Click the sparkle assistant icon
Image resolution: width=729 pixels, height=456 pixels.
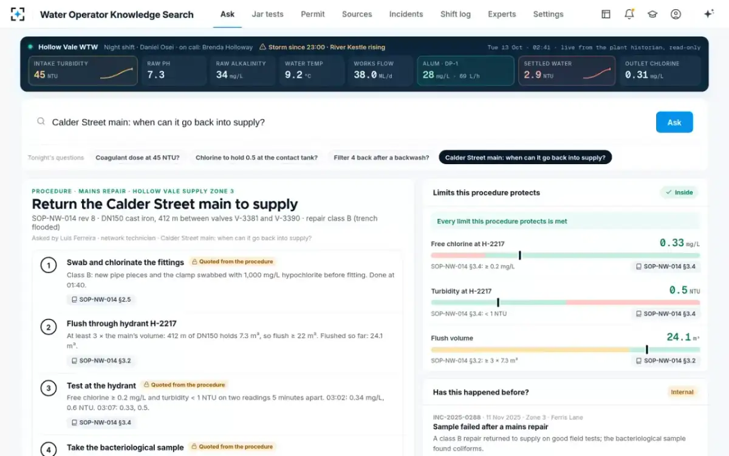(708, 14)
